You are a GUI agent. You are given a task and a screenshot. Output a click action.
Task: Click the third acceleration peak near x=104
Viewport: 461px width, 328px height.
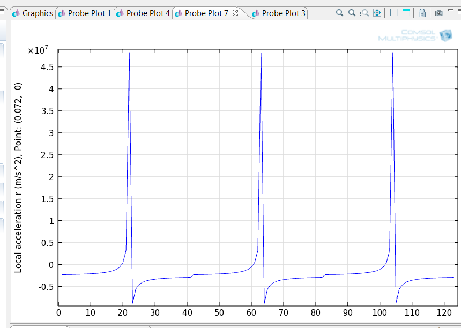click(x=393, y=54)
